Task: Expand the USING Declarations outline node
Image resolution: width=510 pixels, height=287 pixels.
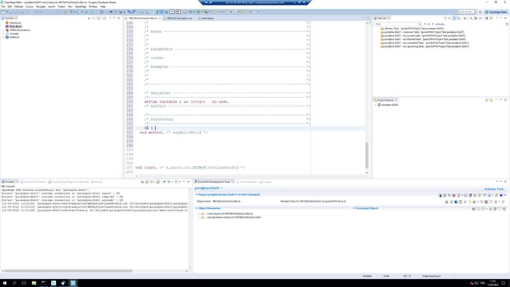Action: (3, 30)
